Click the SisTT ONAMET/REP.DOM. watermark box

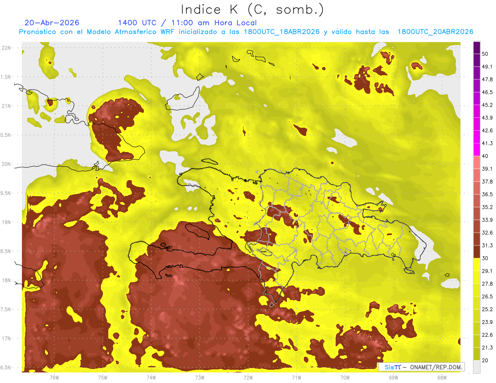[x=422, y=367]
